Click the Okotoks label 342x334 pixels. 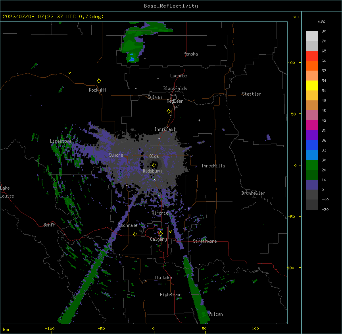(163, 278)
